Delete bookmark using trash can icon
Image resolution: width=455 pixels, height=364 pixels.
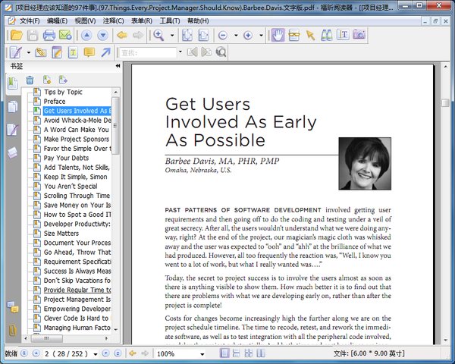point(30,80)
